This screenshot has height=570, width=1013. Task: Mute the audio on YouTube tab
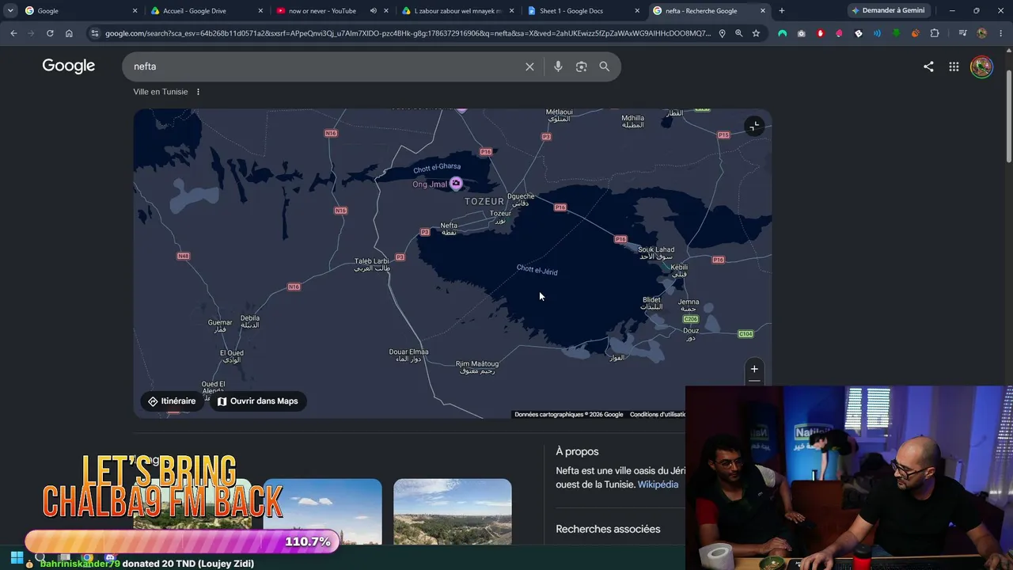373,11
